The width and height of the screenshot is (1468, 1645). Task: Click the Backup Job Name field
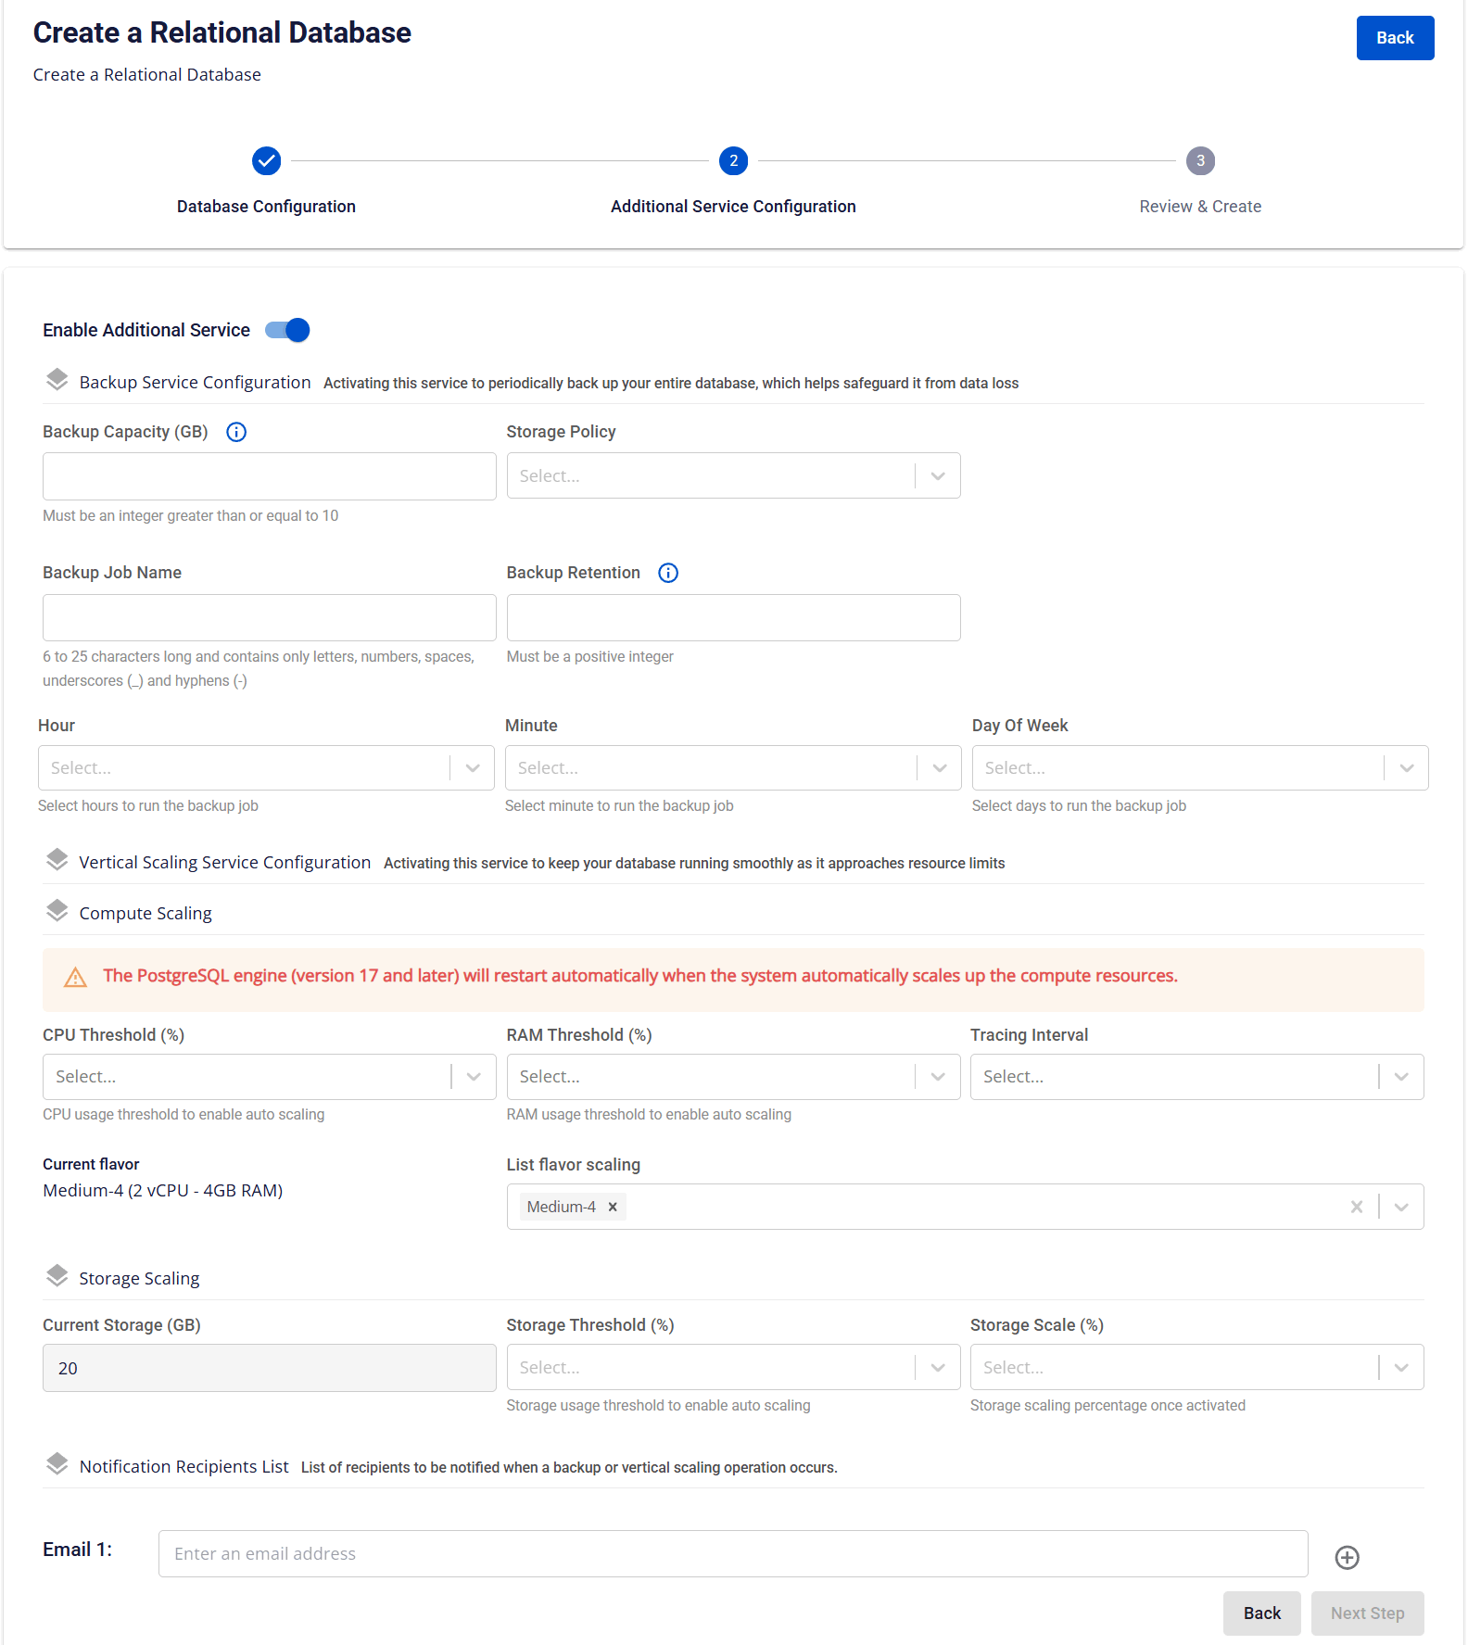[269, 618]
